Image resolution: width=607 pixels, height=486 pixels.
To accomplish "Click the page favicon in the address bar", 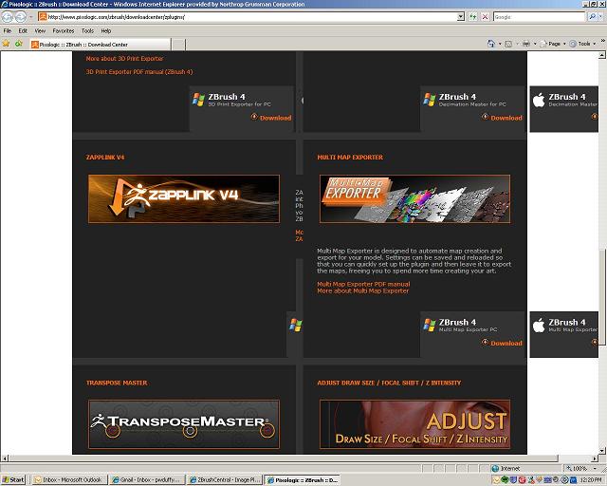I will pos(43,17).
